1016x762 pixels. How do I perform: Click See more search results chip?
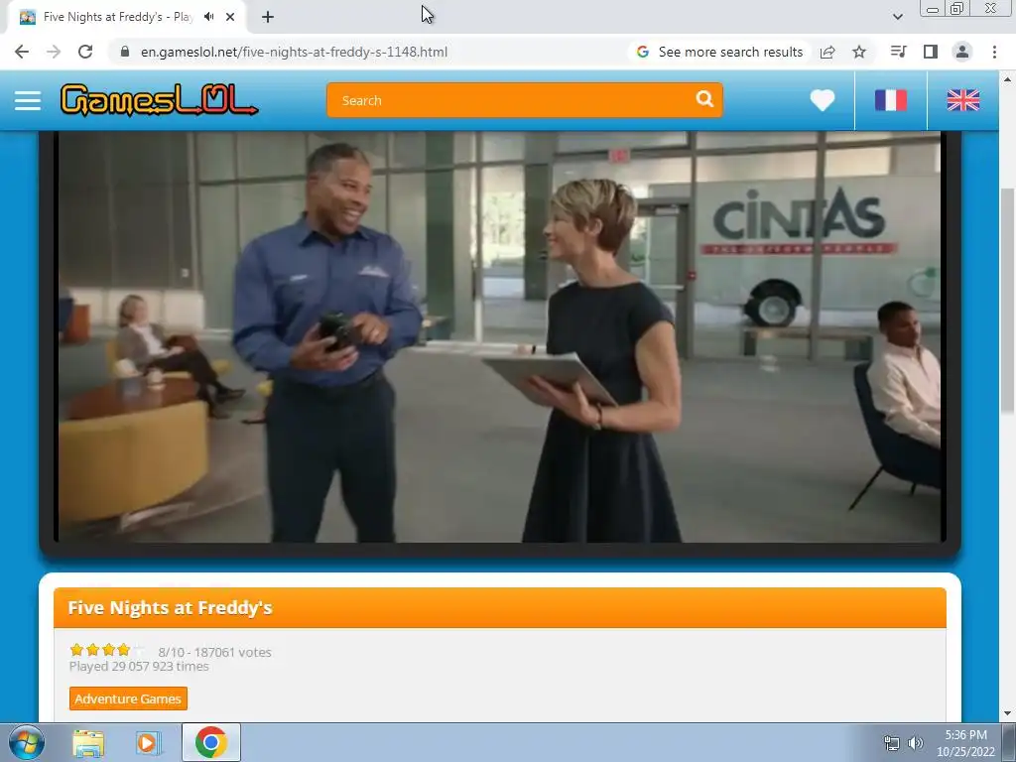pyautogui.click(x=720, y=52)
